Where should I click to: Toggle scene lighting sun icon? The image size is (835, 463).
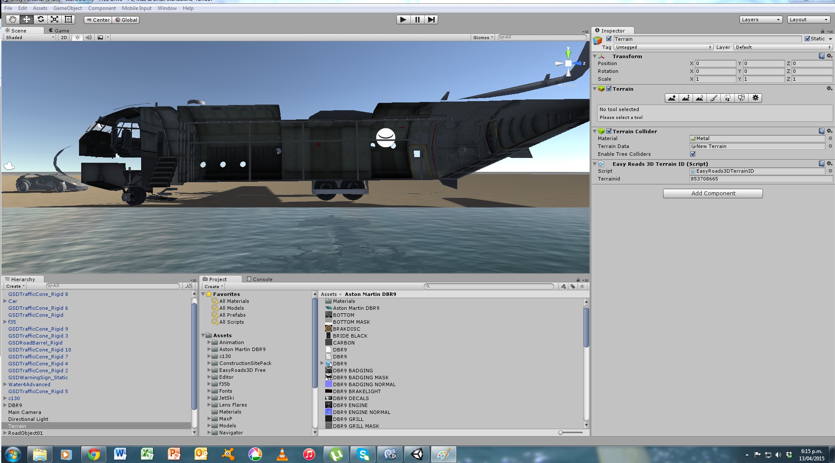(x=77, y=38)
